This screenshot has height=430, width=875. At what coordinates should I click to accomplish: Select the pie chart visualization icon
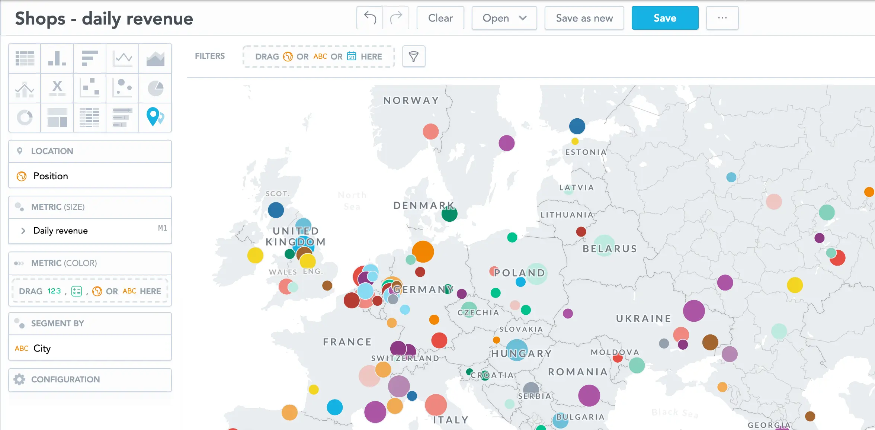click(155, 88)
